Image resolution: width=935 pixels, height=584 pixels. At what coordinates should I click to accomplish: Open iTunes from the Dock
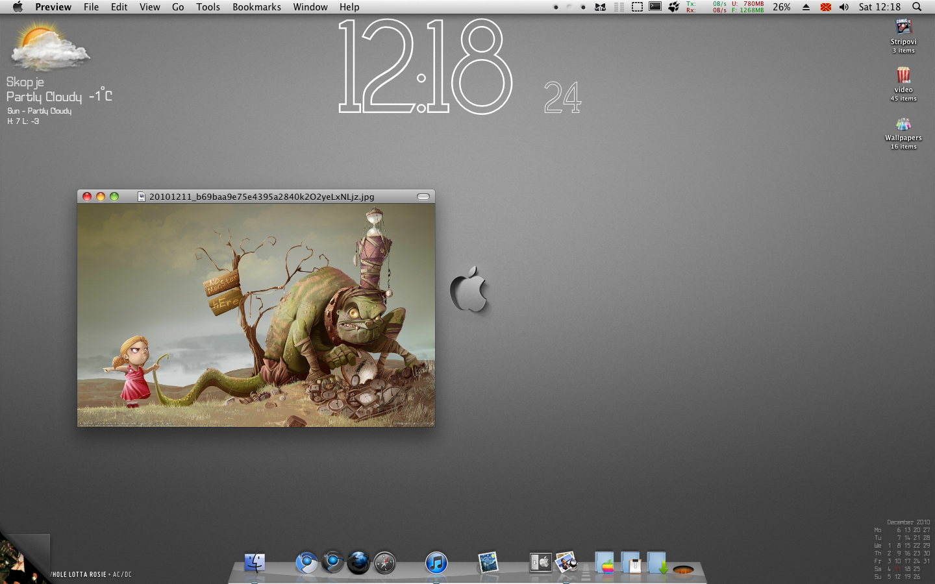(x=436, y=563)
